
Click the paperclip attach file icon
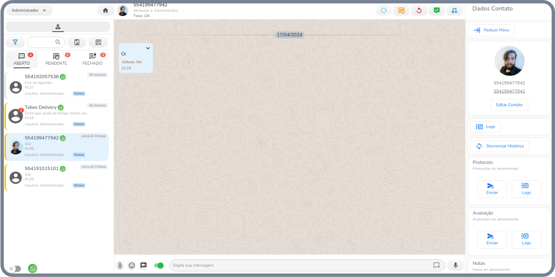[120, 265]
